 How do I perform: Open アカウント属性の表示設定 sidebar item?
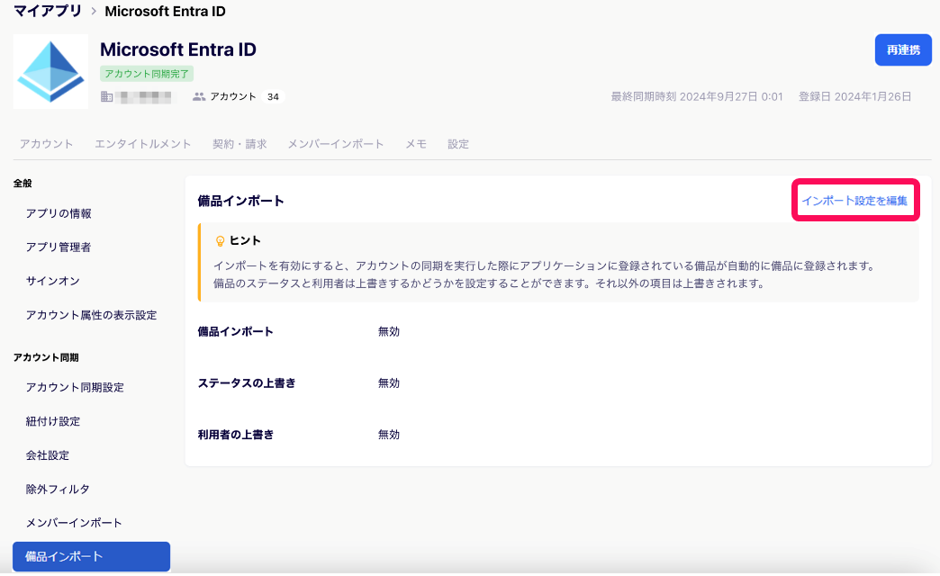coord(91,315)
